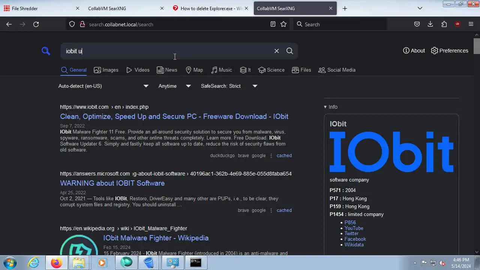Image resolution: width=480 pixels, height=270 pixels.
Task: Clear the search query with X icon
Action: click(x=277, y=51)
